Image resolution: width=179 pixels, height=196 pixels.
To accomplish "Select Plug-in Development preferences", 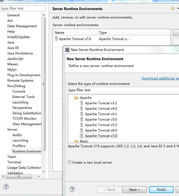I will click(24, 75).
